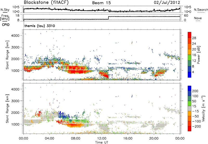Click the '4000' tick on the power panel
The image size is (208, 144).
tap(15, 36)
